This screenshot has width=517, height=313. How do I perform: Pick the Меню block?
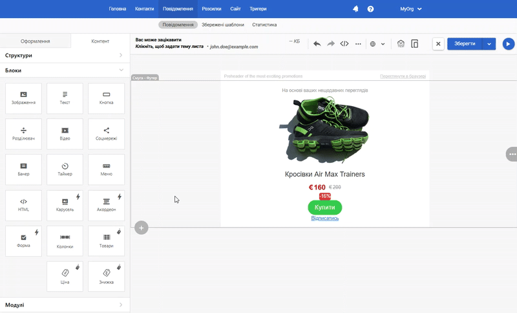pos(106,169)
